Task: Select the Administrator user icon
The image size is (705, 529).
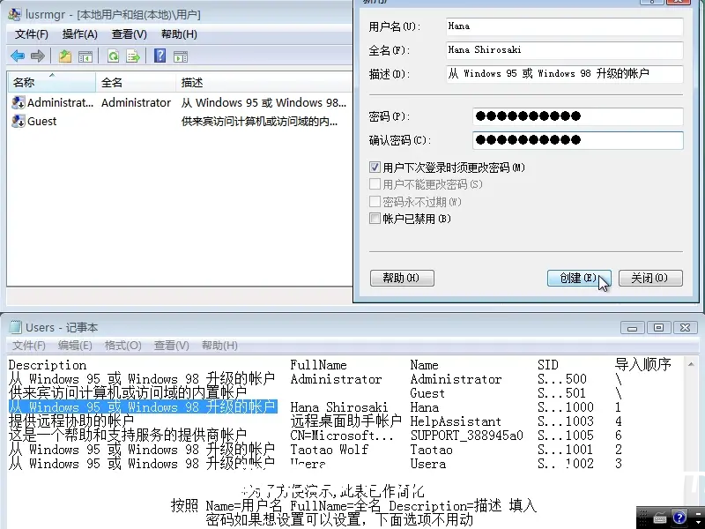Action: (18, 102)
